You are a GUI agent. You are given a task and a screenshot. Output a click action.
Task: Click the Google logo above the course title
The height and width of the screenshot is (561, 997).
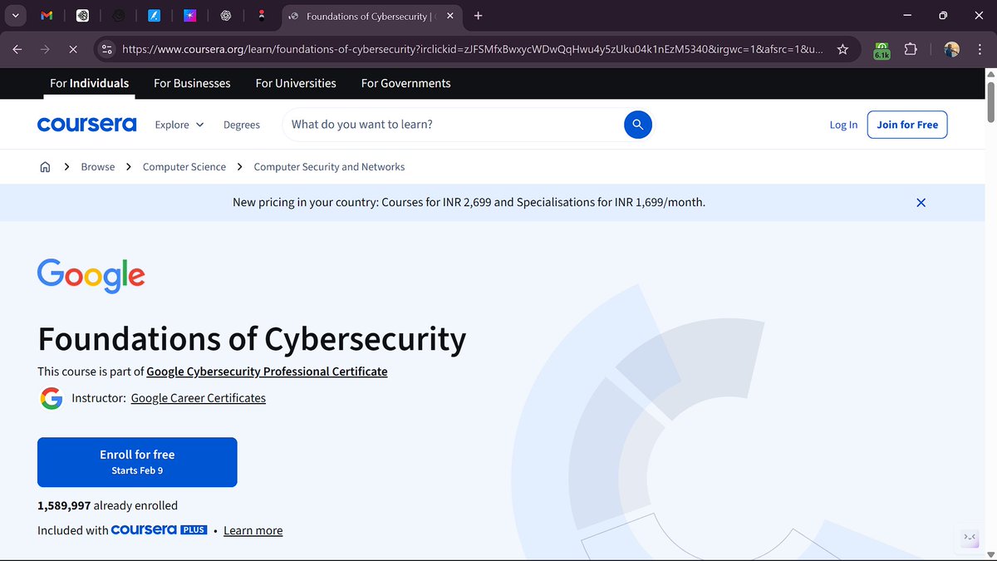(x=91, y=275)
